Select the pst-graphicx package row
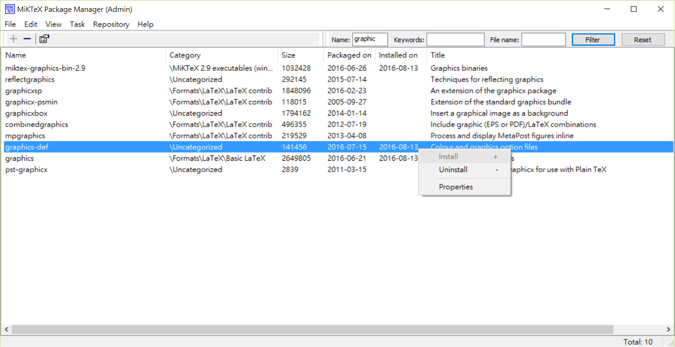675x347 pixels. pos(337,170)
